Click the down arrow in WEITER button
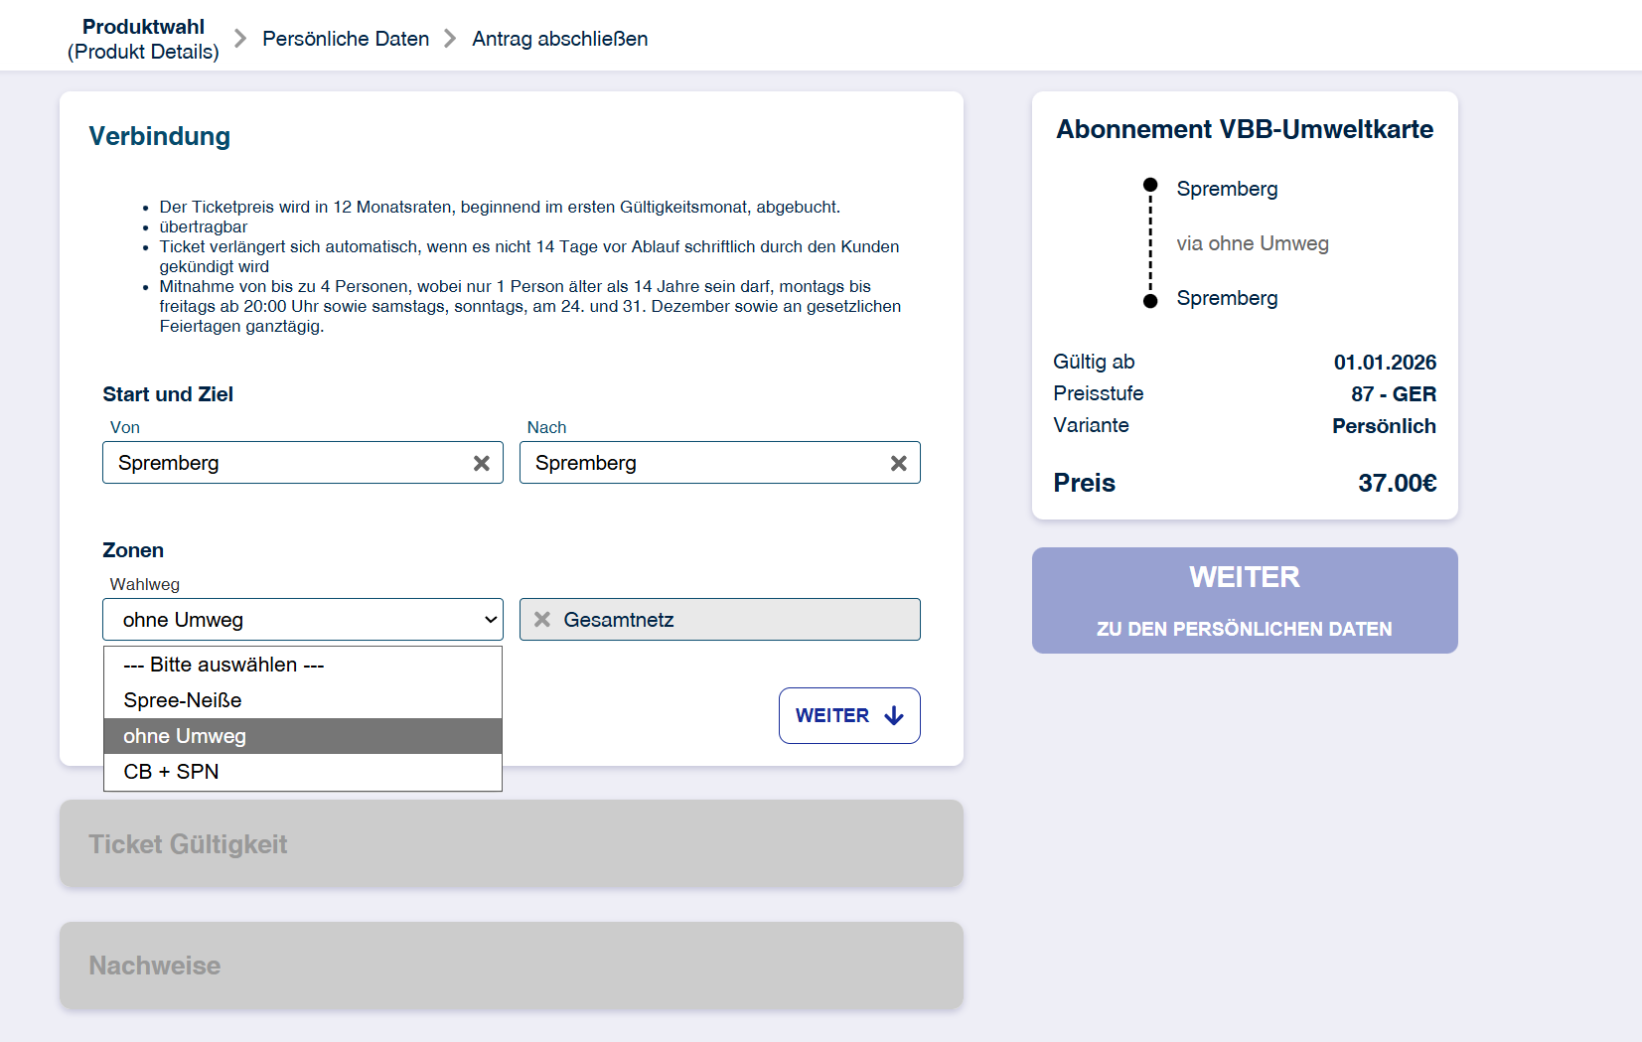The width and height of the screenshot is (1642, 1042). tap(894, 716)
